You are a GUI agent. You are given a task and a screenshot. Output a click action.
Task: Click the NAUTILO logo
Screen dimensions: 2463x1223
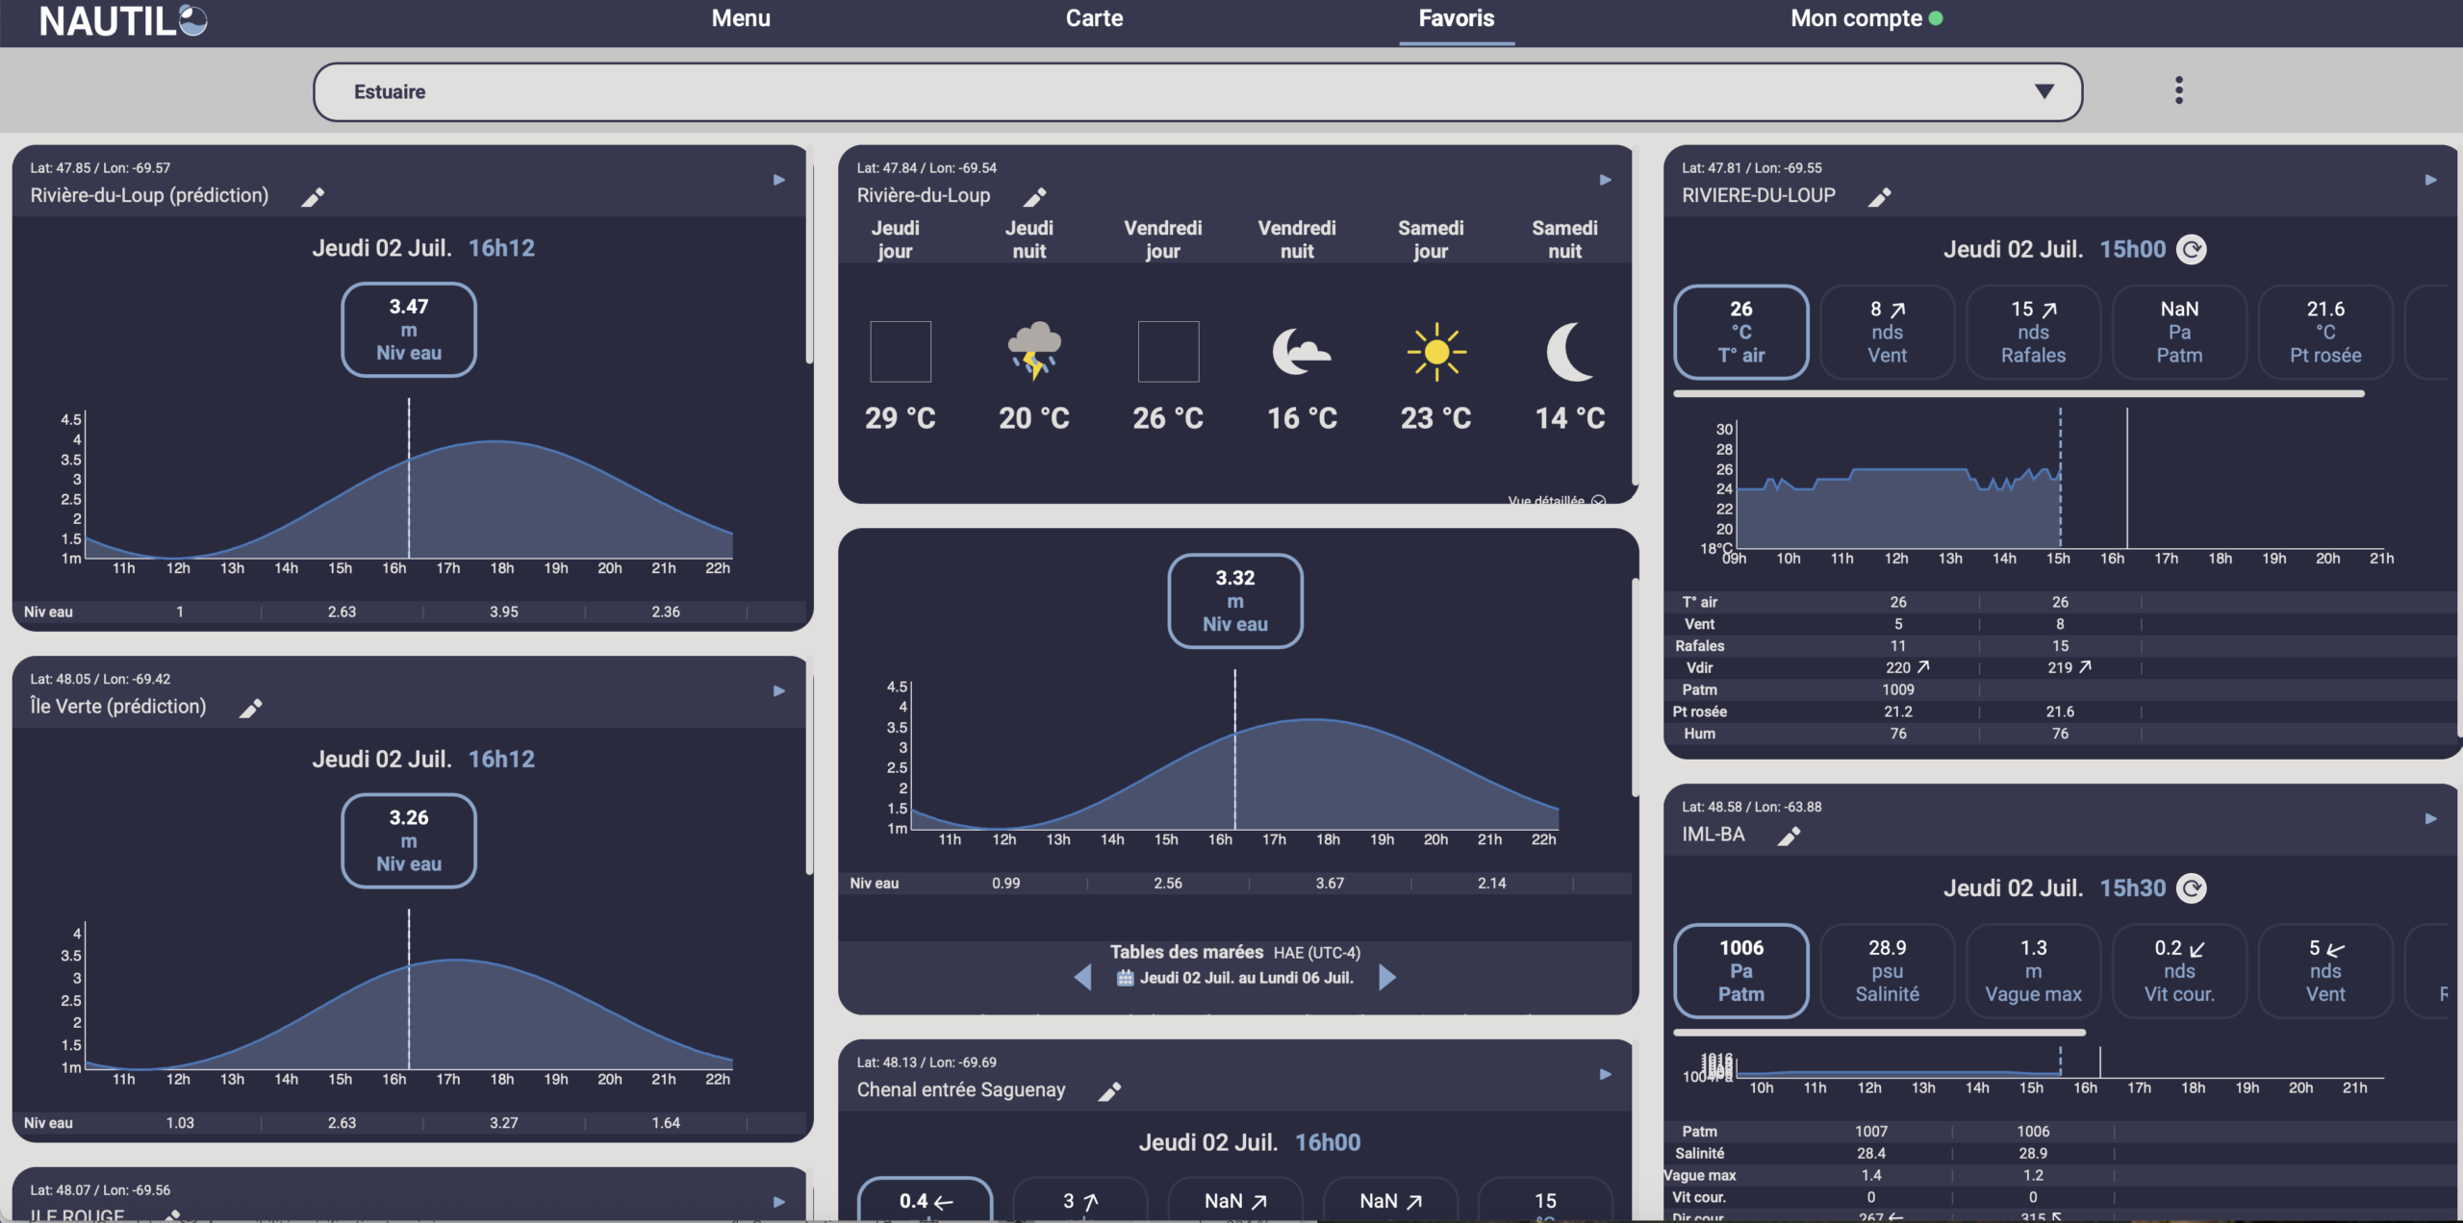pyautogui.click(x=123, y=20)
